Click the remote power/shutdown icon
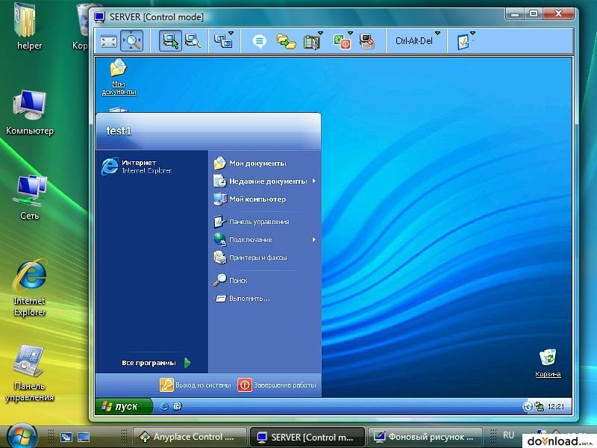Image resolution: width=597 pixels, height=448 pixels. 342,41
